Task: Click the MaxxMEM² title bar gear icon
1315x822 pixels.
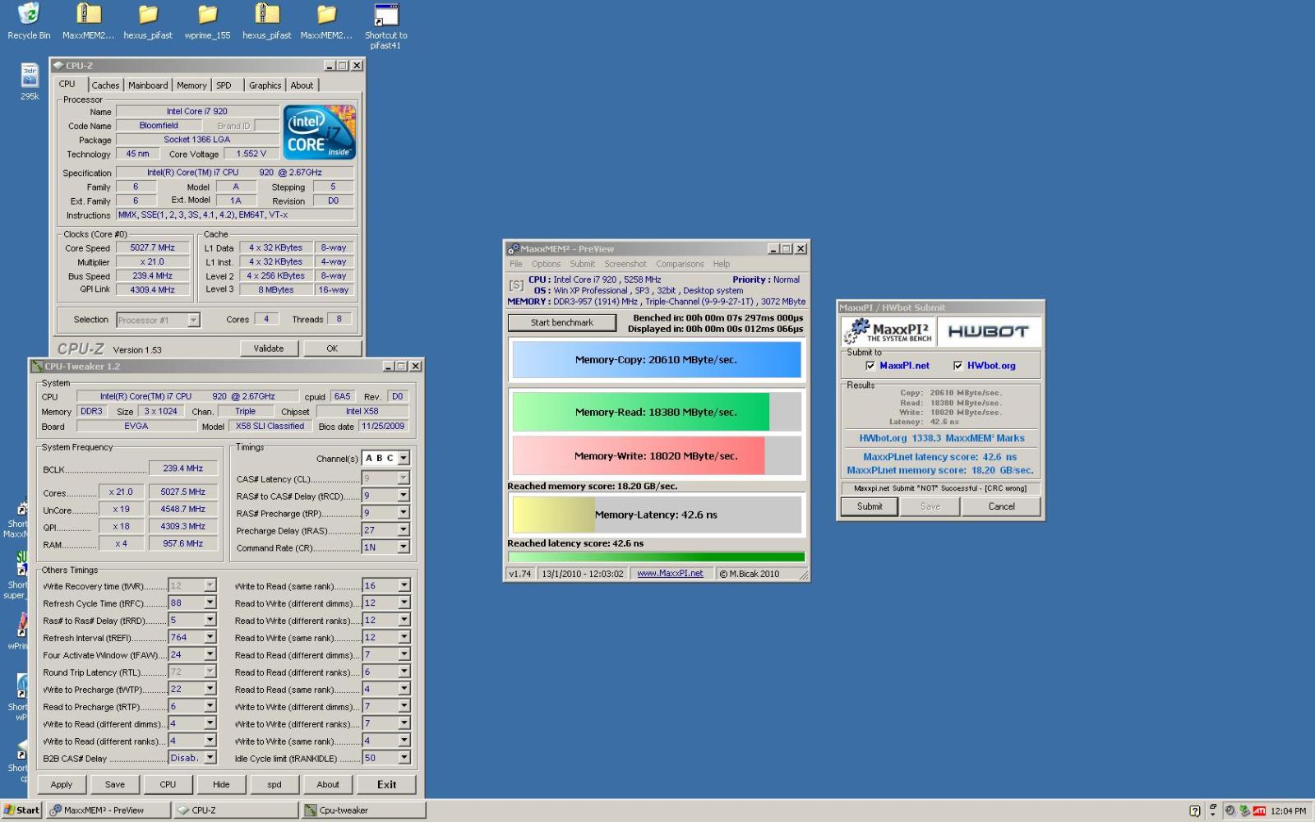Action: pyautogui.click(x=514, y=248)
